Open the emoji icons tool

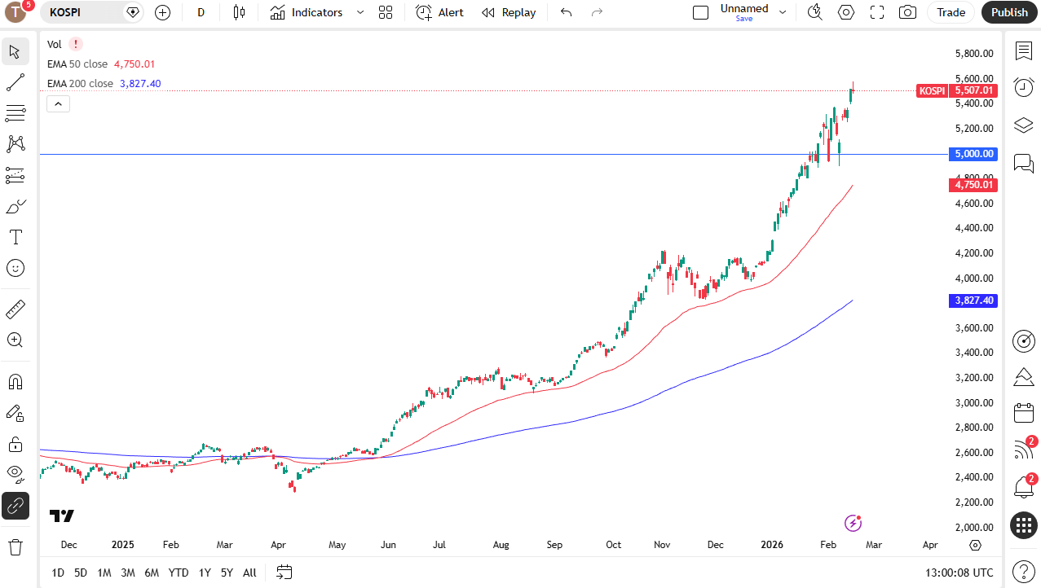pos(15,268)
